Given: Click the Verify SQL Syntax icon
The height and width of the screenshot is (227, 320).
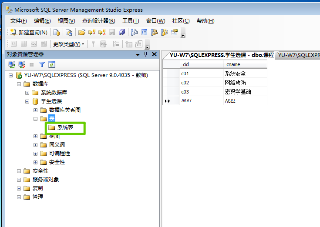Looking at the screenshot, I should pyautogui.click(x=104, y=44).
